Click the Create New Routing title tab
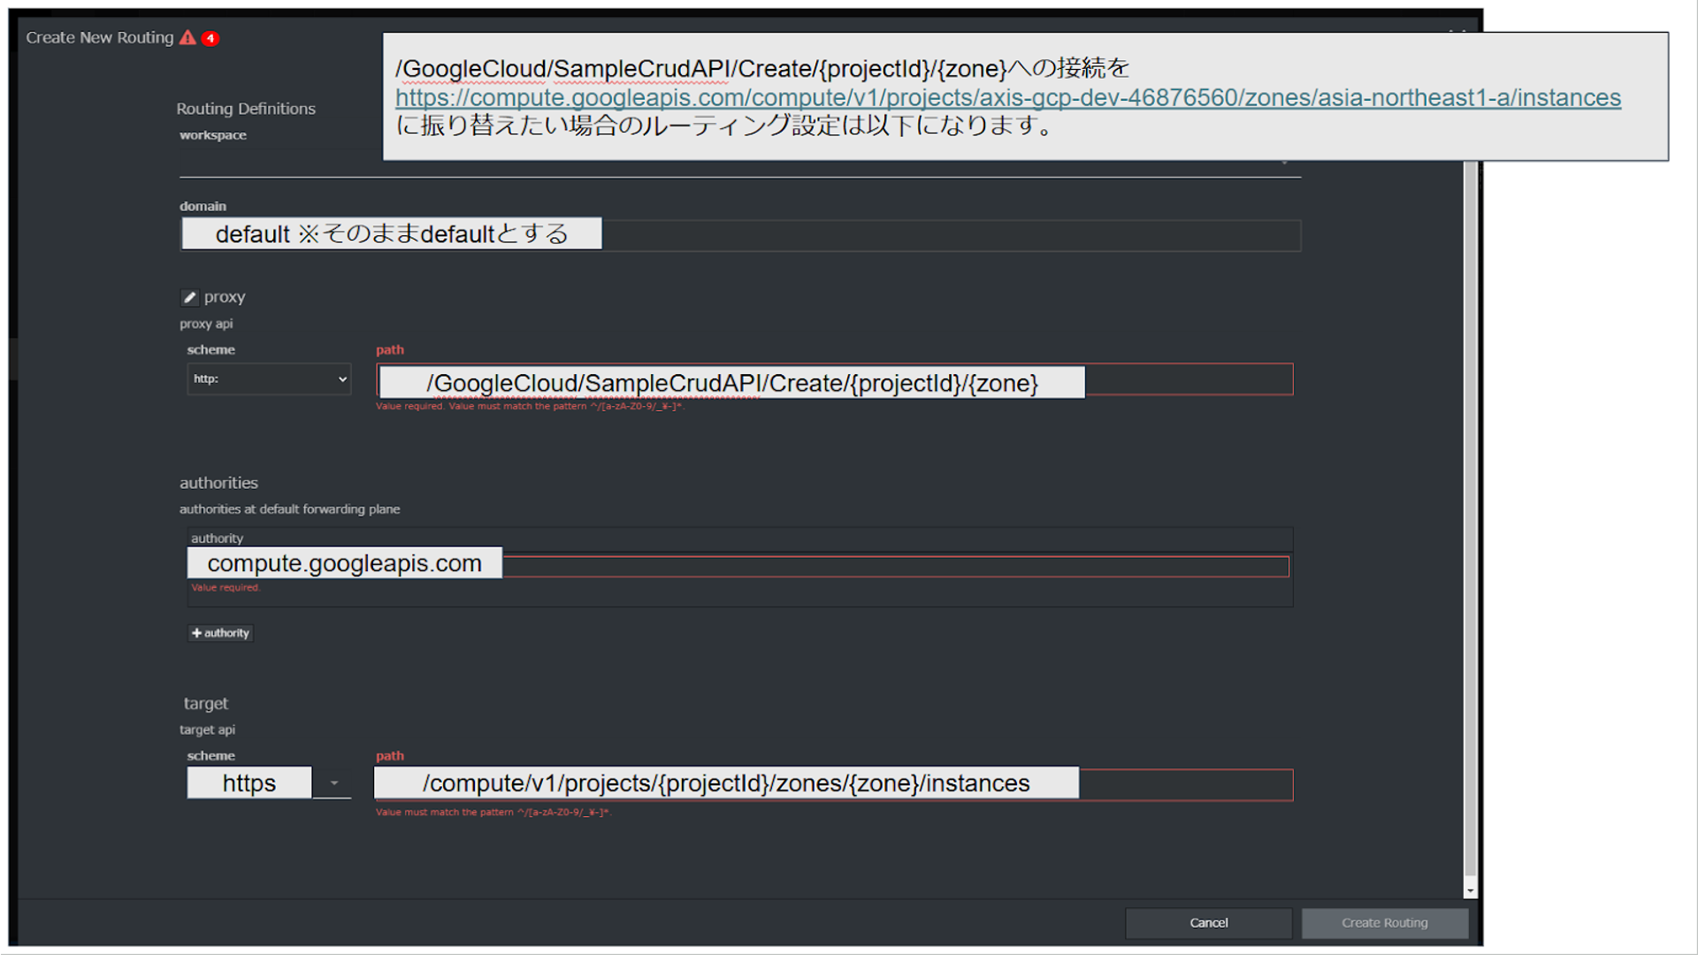Viewport: 1698px width, 955px height. (x=99, y=38)
